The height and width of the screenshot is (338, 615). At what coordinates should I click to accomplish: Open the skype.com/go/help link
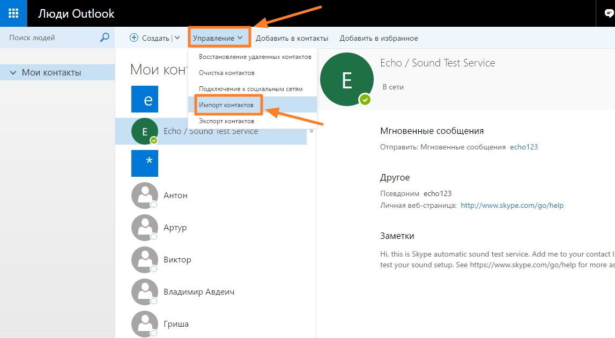512,205
